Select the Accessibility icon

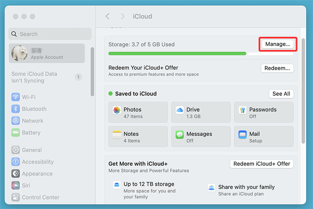click(15, 162)
